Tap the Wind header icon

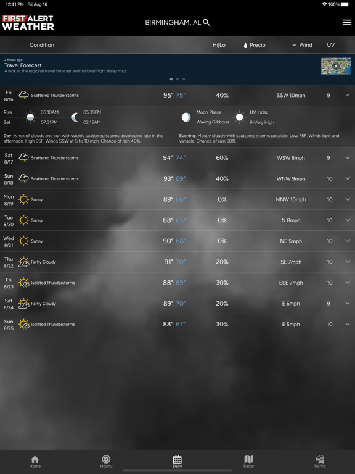[295, 45]
